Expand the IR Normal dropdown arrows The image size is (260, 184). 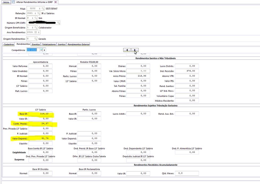pos(32,18)
